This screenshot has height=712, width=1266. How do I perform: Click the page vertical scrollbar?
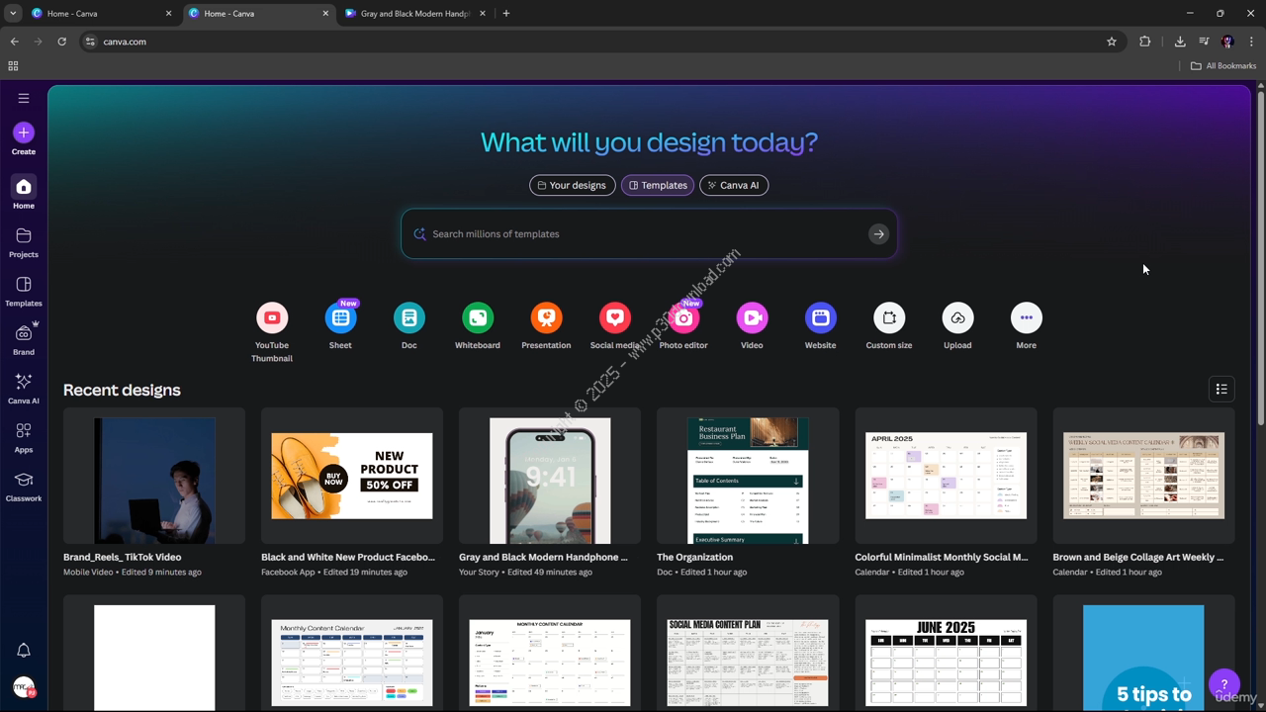(1260, 257)
